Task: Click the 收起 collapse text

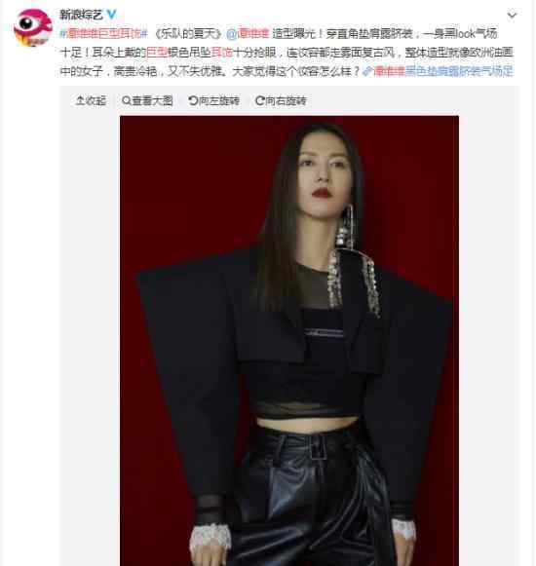Action: click(96, 100)
